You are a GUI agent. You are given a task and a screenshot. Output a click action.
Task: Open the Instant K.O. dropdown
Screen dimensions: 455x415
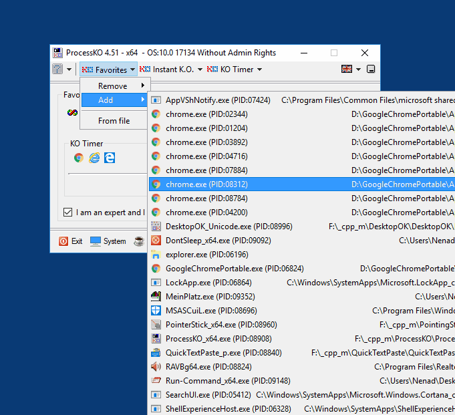click(x=170, y=70)
